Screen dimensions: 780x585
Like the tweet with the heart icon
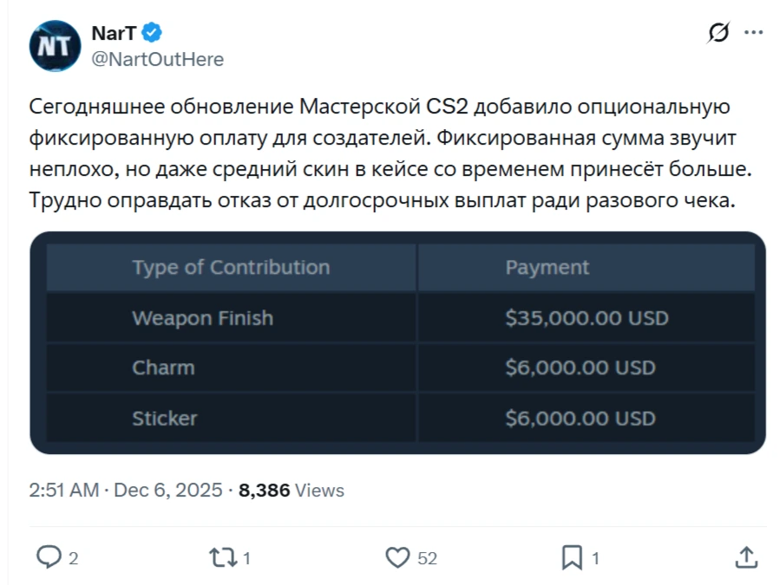pyautogui.click(x=397, y=557)
